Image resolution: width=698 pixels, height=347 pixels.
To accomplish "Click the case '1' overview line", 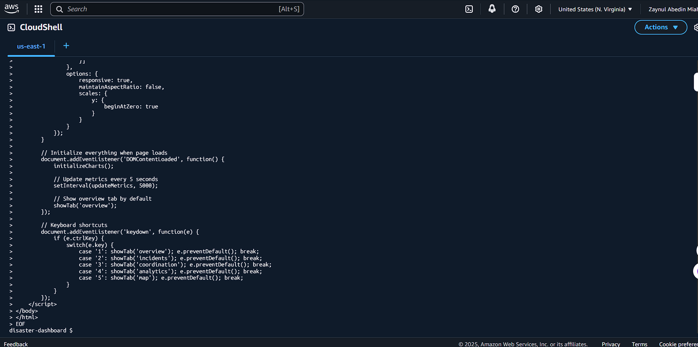I will (x=169, y=251).
